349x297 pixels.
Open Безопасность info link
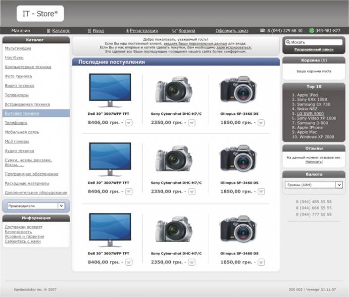18,232
